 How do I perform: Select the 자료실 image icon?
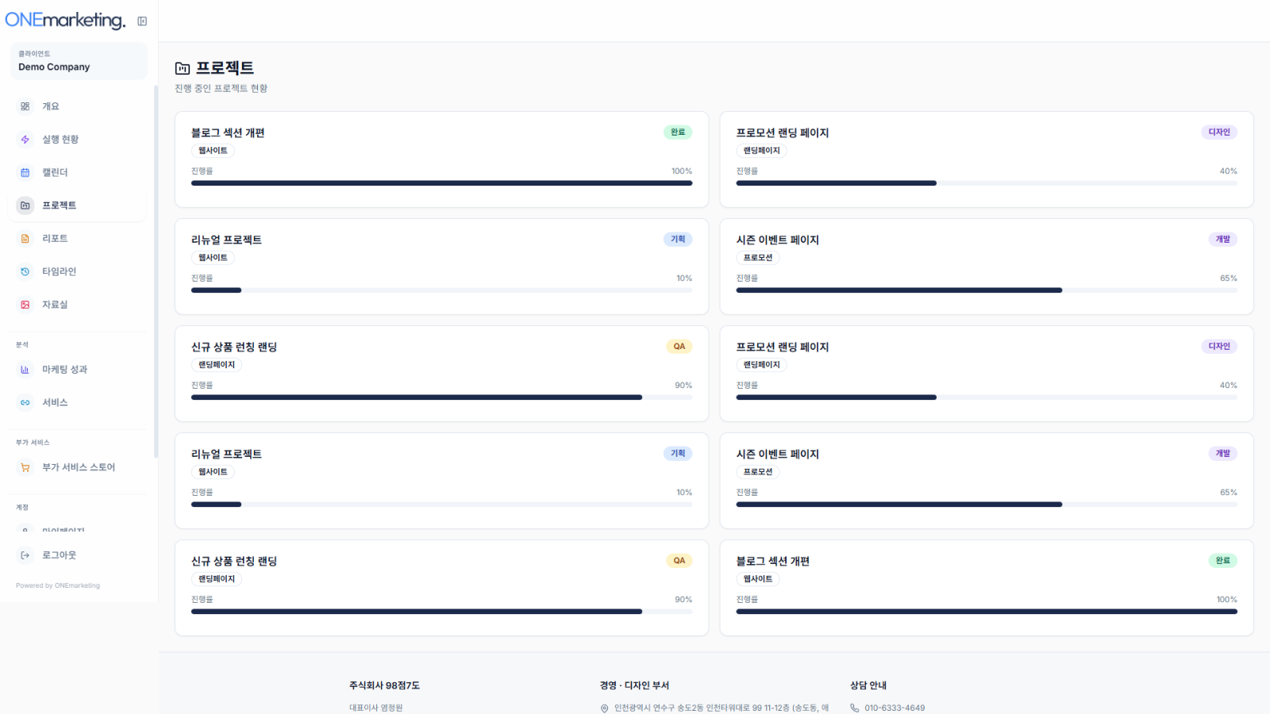pos(25,305)
